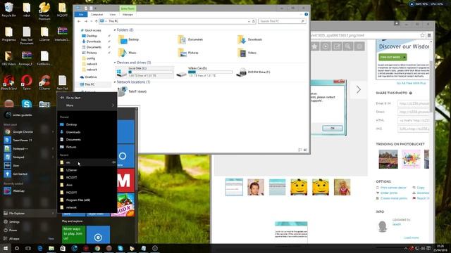This screenshot has height=253, width=451.
Task: Click the browser page vertical scrollbar
Action: (x=431, y=86)
